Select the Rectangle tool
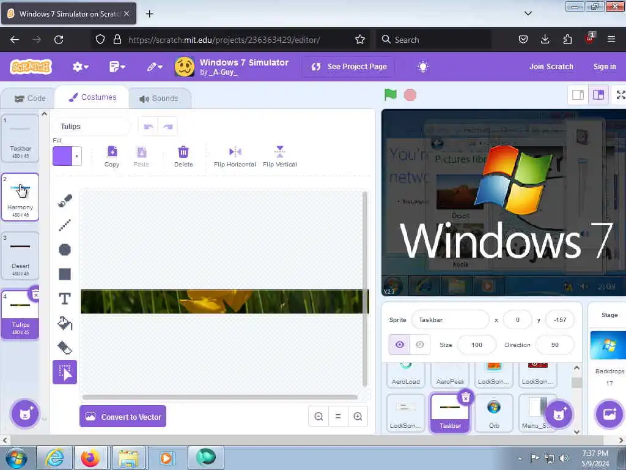 65,274
